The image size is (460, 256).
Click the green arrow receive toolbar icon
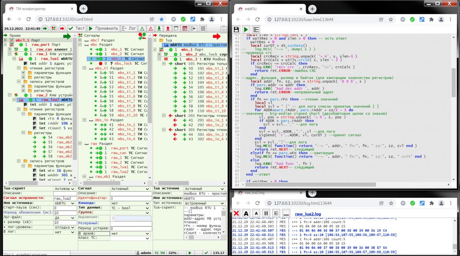click(45, 28)
